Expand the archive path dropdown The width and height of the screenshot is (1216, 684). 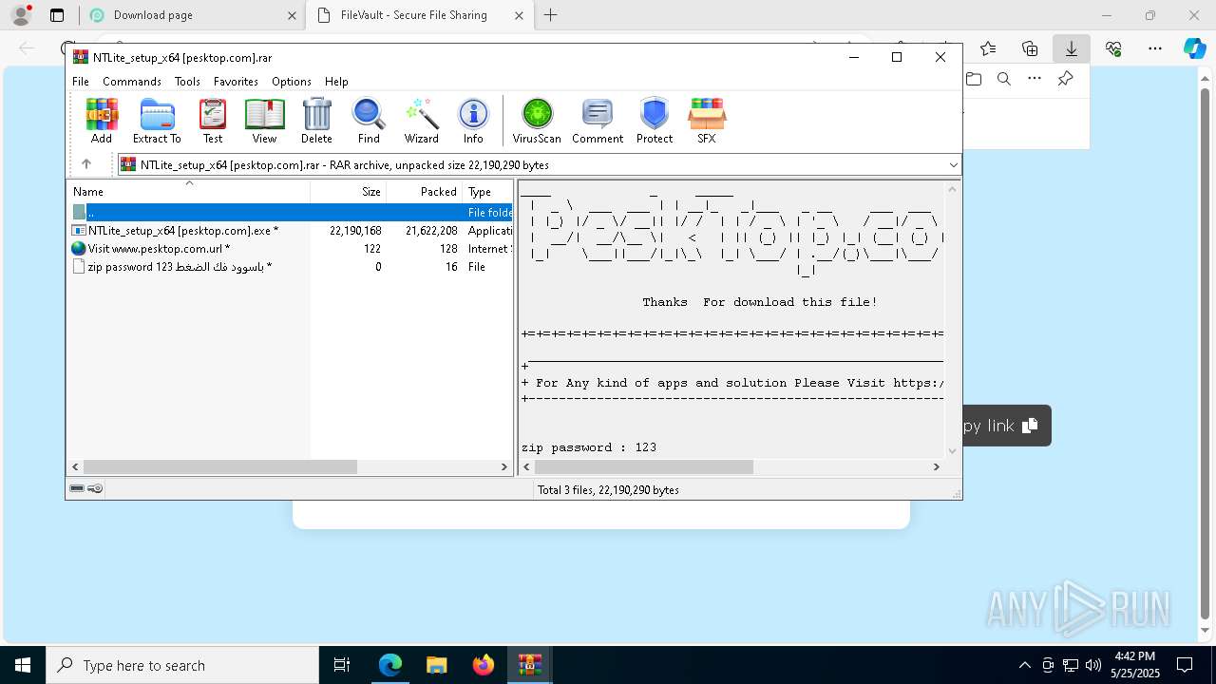click(x=953, y=164)
